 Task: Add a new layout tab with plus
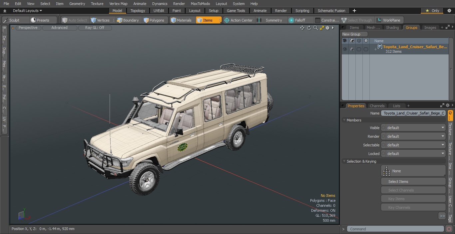(x=354, y=11)
